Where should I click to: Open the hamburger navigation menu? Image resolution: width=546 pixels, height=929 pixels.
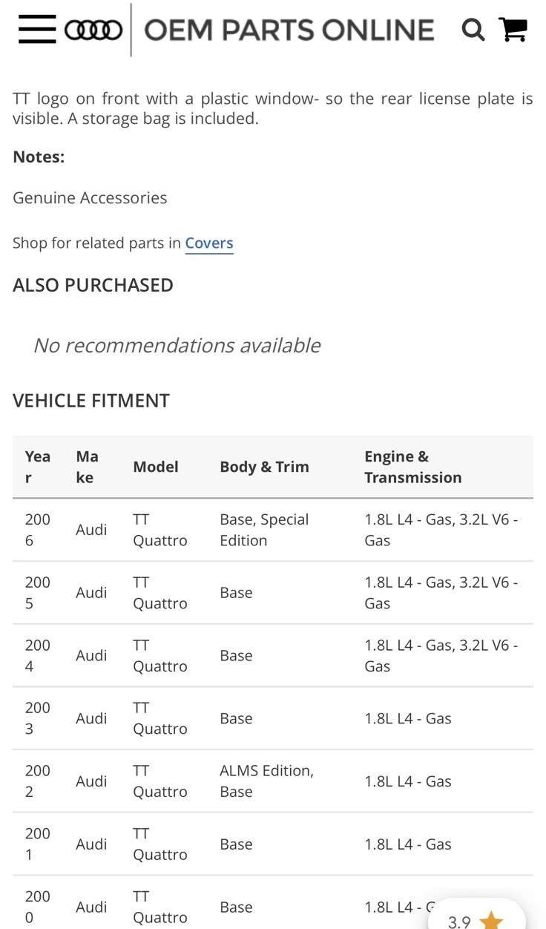[x=37, y=30]
